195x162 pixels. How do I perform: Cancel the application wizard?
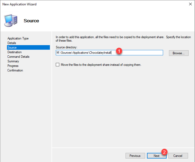click(x=178, y=156)
